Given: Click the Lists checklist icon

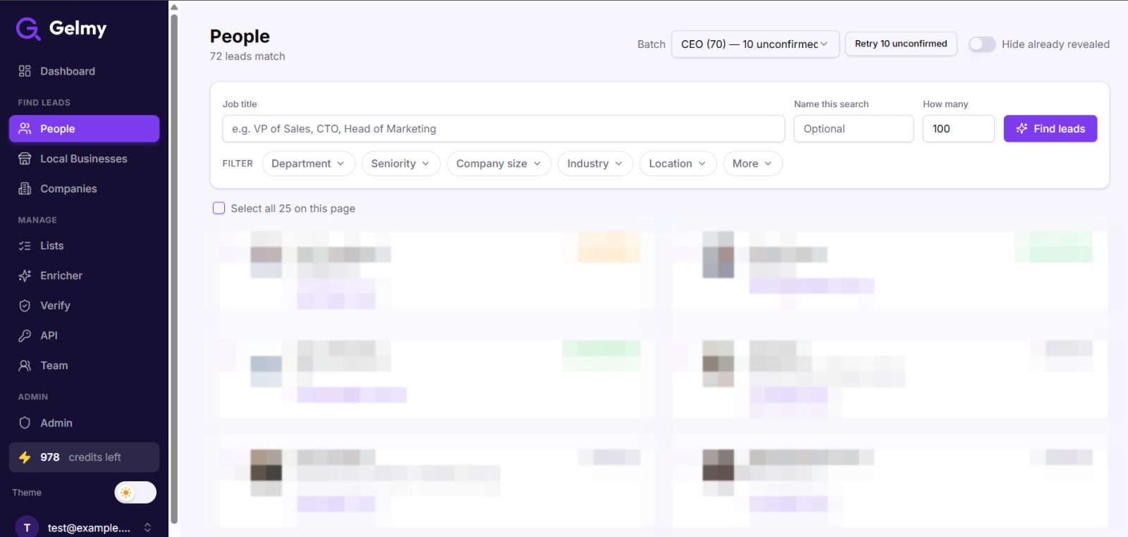Looking at the screenshot, I should [25, 246].
